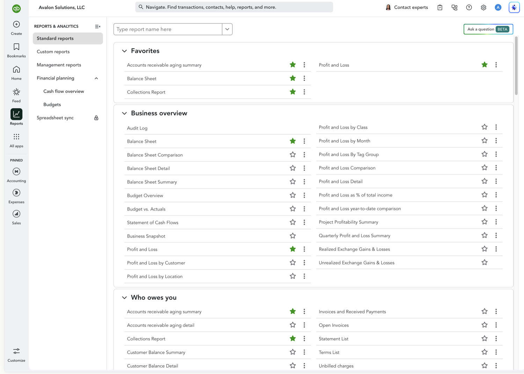Click Ask a question BETA button
This screenshot has height=374, width=524.
click(488, 29)
